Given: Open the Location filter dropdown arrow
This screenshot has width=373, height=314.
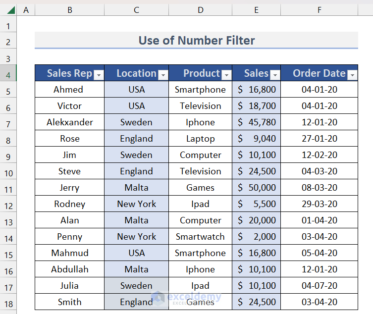Looking at the screenshot, I should (163, 75).
